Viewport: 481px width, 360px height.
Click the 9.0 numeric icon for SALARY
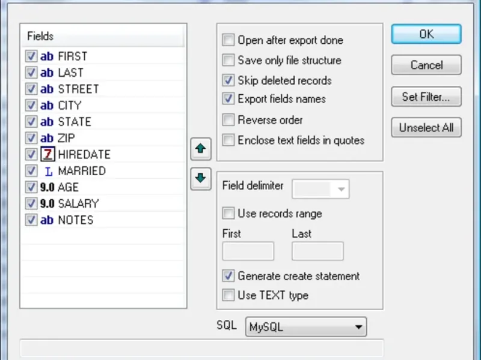click(x=47, y=203)
